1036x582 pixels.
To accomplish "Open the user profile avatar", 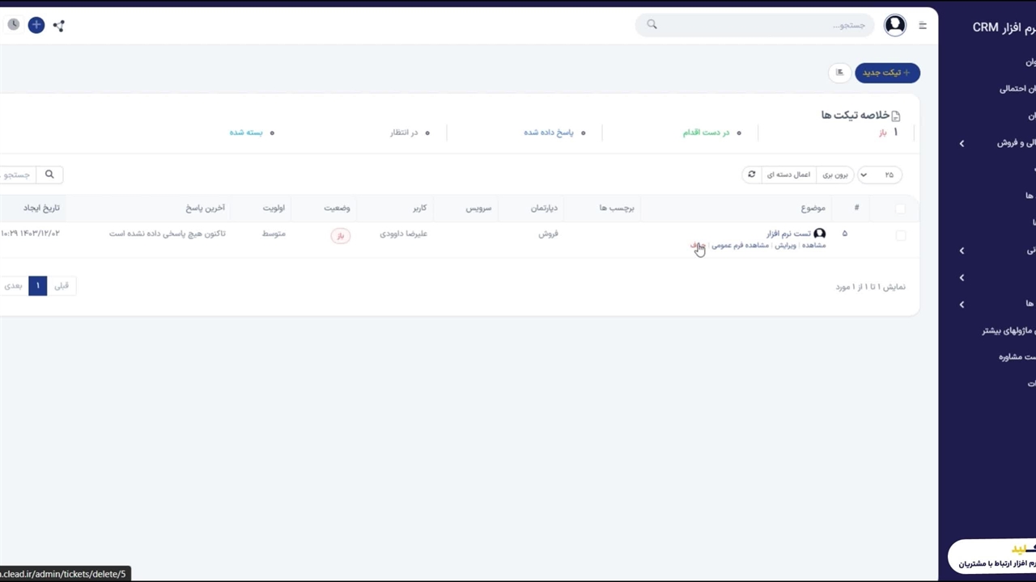I will click(894, 25).
